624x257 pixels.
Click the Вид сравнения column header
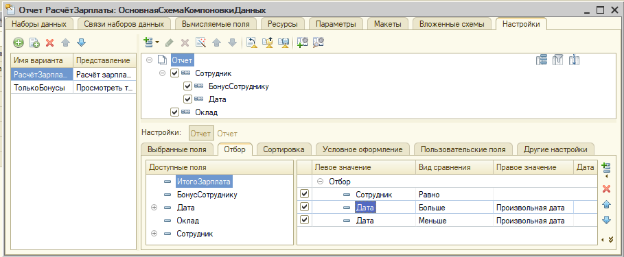(x=454, y=168)
